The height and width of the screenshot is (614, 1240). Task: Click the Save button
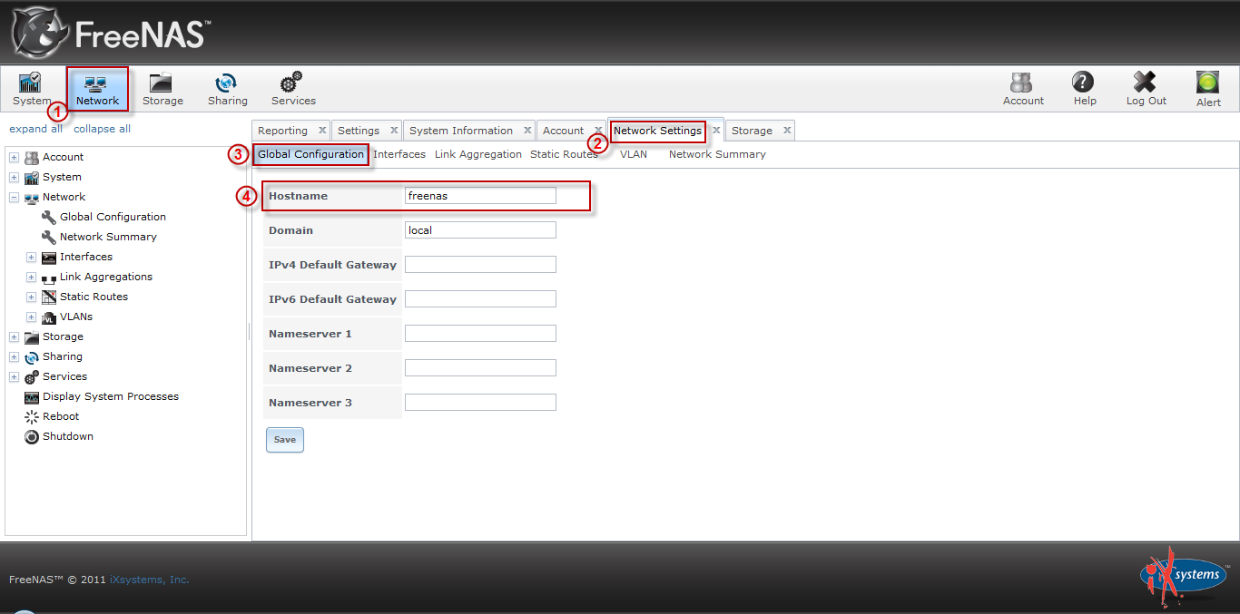click(x=285, y=440)
